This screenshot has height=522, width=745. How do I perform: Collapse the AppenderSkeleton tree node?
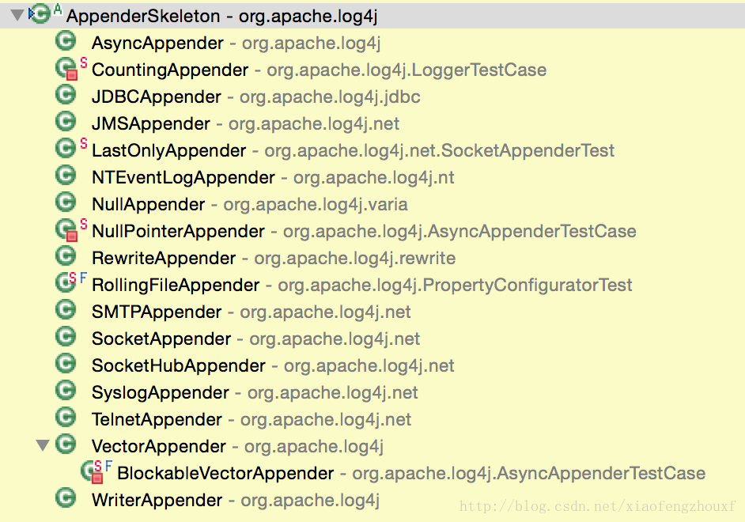[x=17, y=15]
